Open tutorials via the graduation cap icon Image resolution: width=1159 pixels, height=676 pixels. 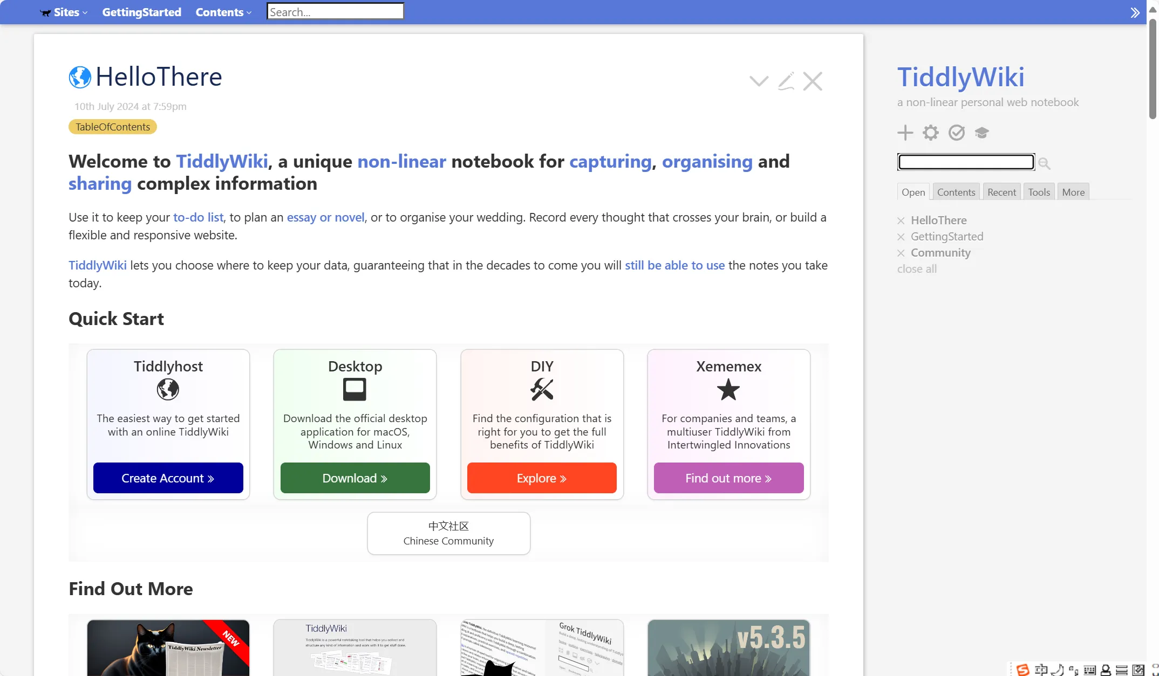[982, 133]
